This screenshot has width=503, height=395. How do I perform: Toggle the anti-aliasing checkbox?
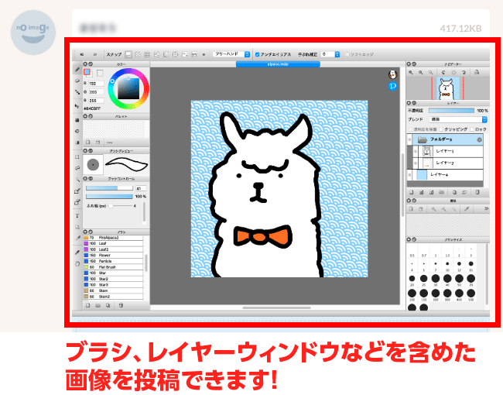pos(257,54)
